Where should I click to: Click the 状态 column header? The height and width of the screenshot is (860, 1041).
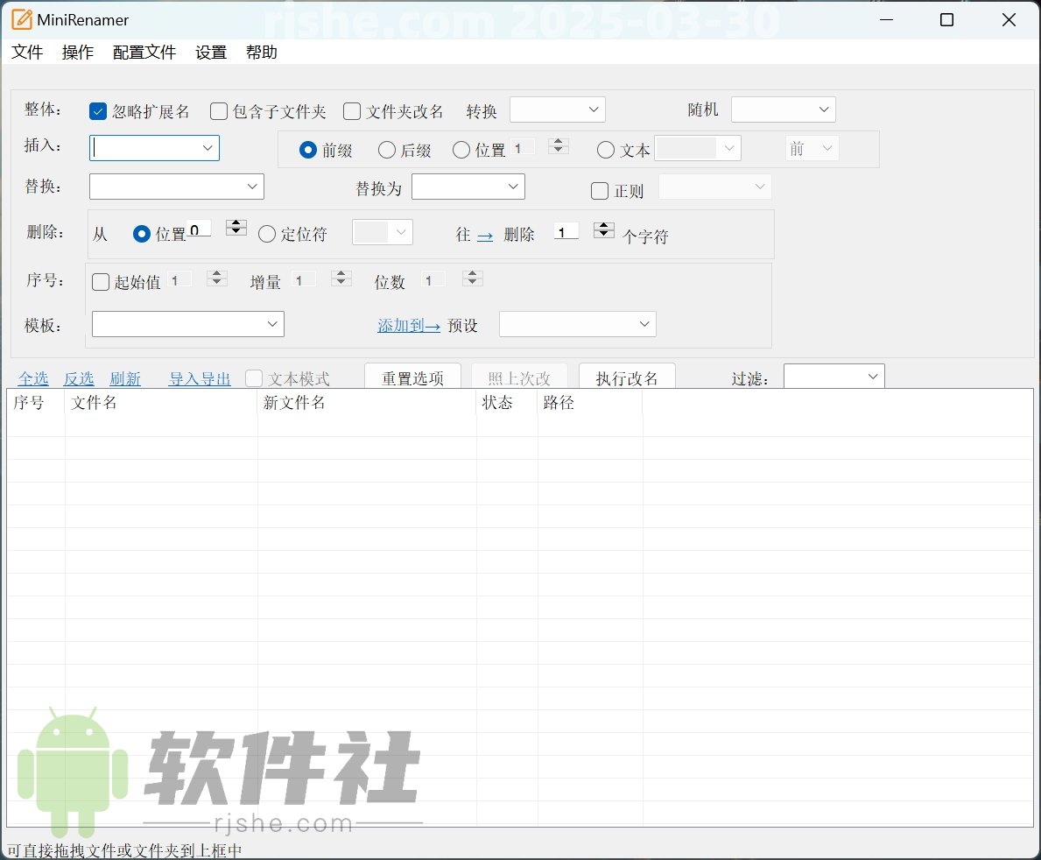point(507,403)
